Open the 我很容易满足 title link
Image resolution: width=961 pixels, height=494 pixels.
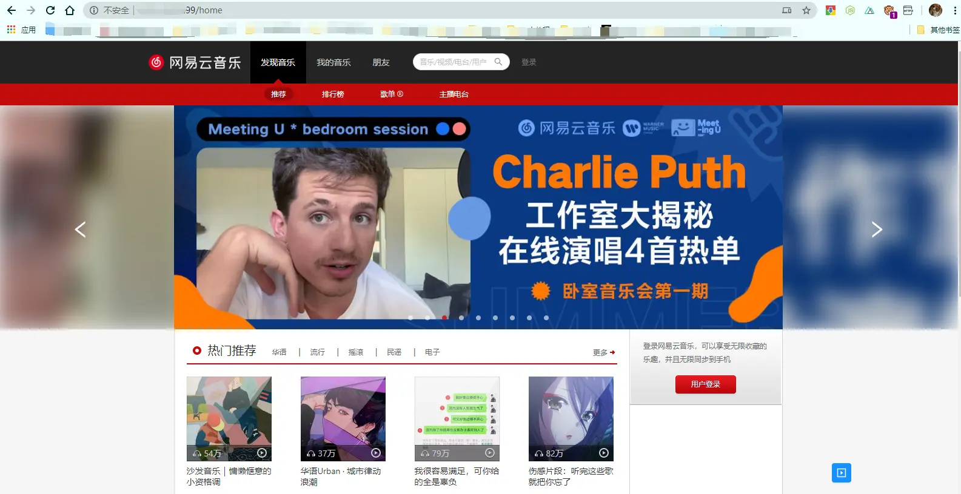pyautogui.click(x=457, y=476)
